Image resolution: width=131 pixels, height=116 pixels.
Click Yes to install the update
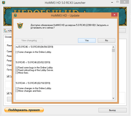pyautogui.click(x=87, y=40)
